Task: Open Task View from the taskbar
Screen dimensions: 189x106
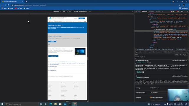Action: (45, 104)
